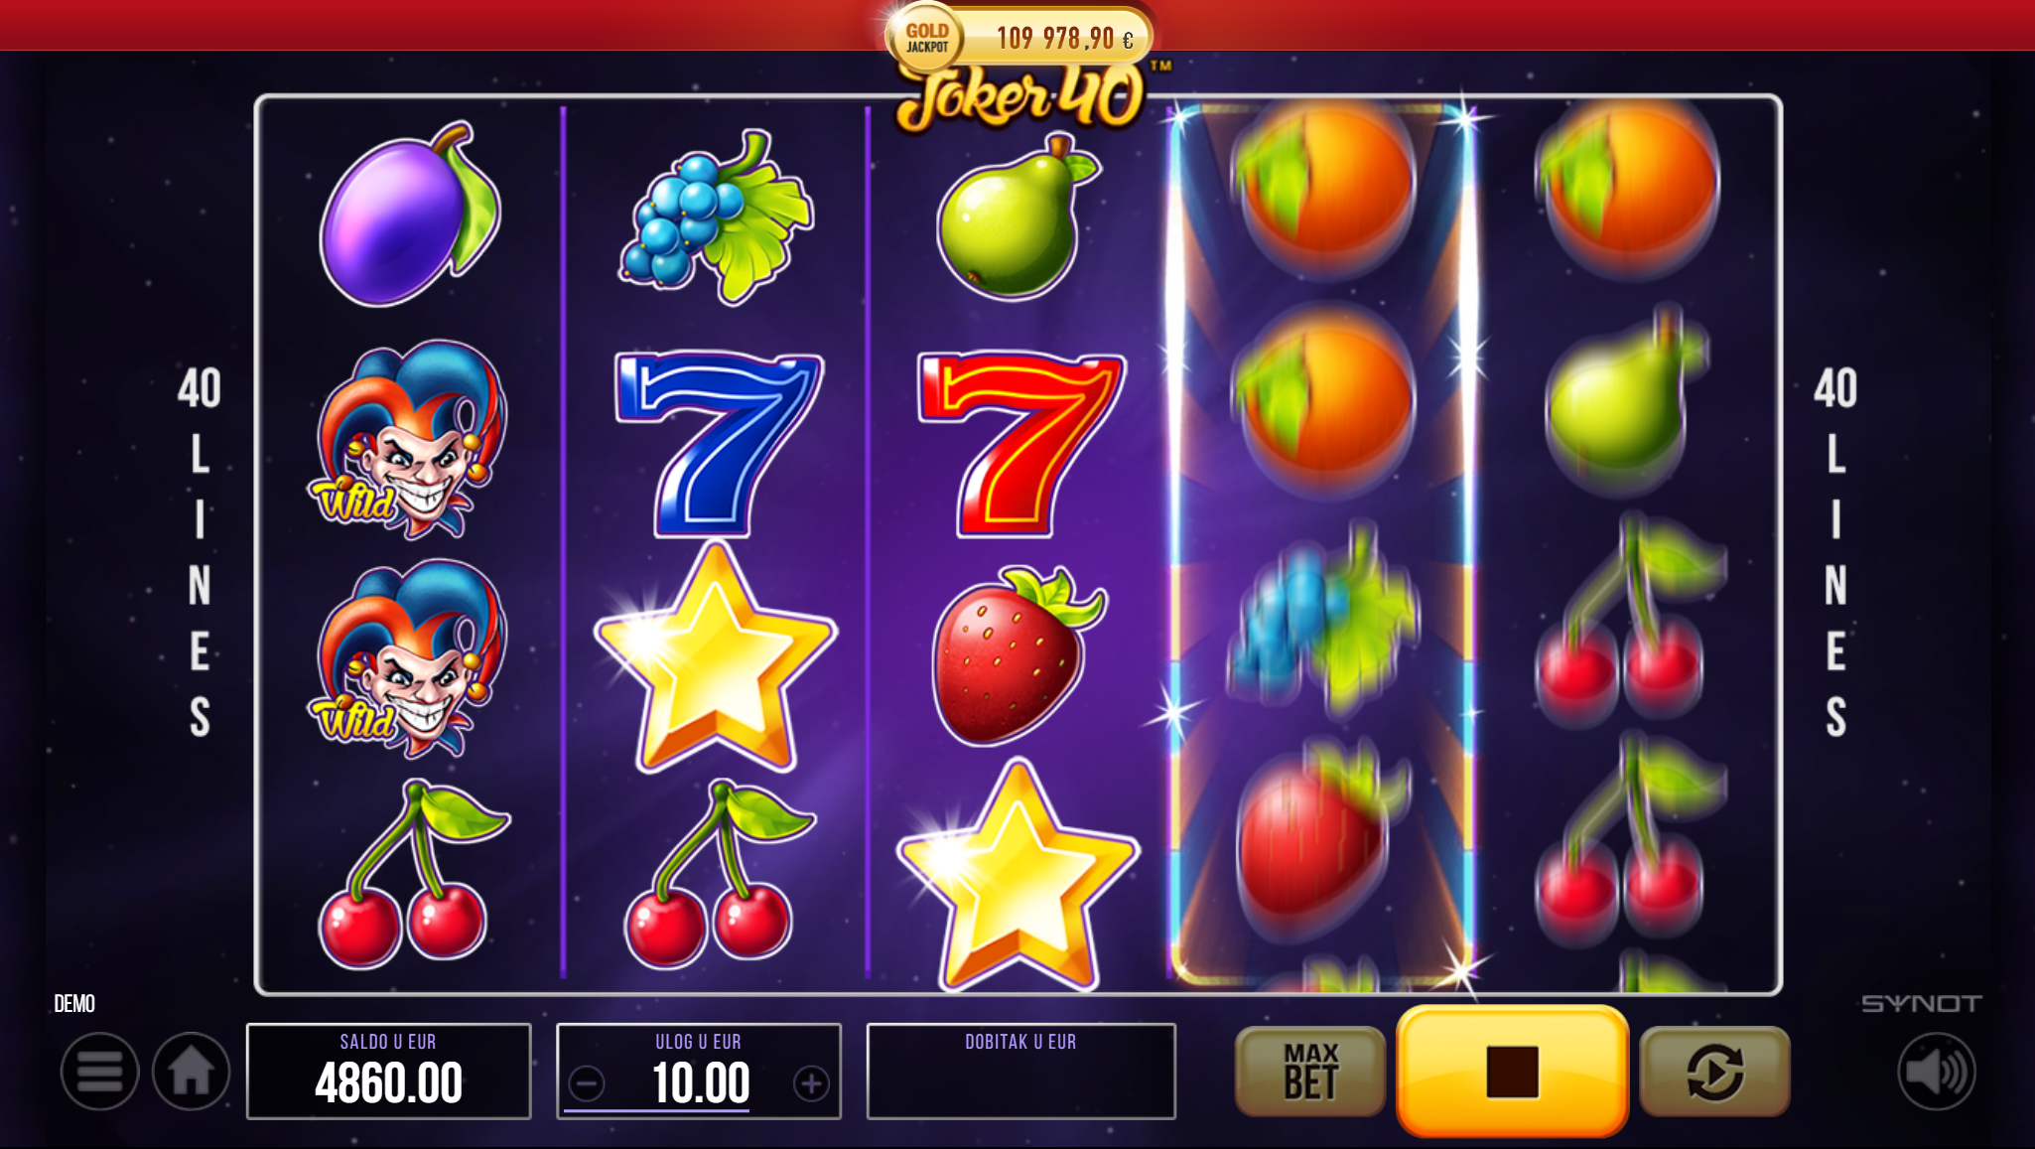Stop the spinning reels

tap(1512, 1071)
